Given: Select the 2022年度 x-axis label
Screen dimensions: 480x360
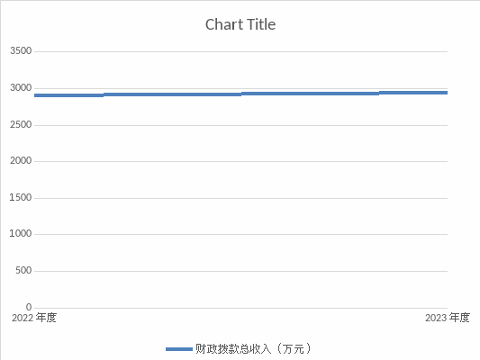Looking at the screenshot, I should pos(34,318).
